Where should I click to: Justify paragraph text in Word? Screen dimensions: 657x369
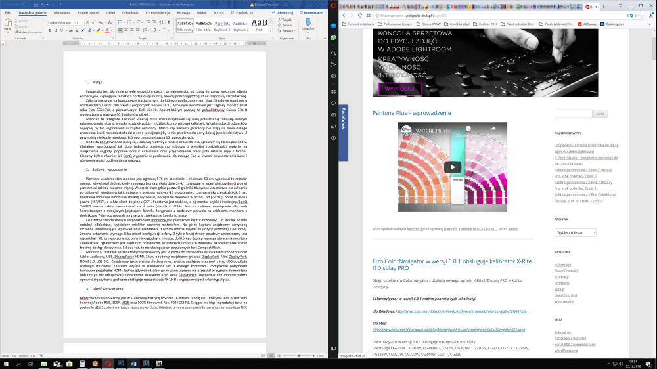click(138, 31)
